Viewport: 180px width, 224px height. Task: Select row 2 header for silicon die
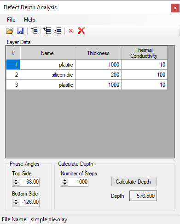pyautogui.click(x=13, y=75)
